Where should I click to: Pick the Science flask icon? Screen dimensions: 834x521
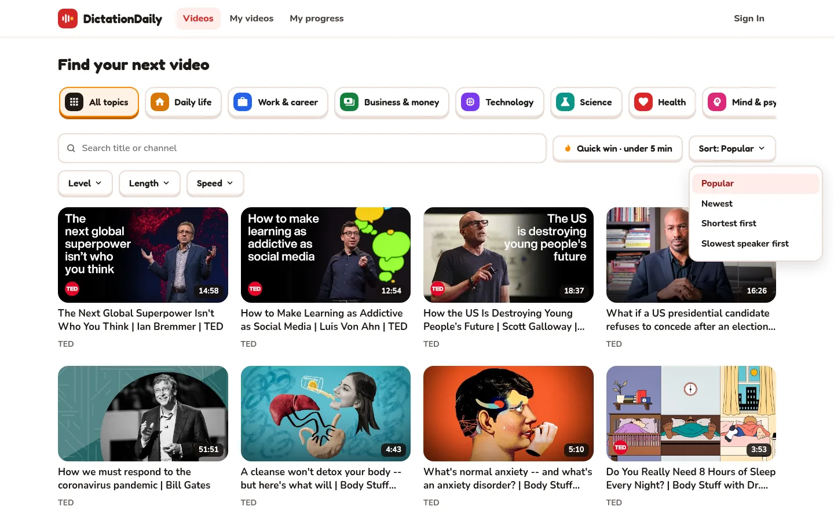pyautogui.click(x=565, y=102)
